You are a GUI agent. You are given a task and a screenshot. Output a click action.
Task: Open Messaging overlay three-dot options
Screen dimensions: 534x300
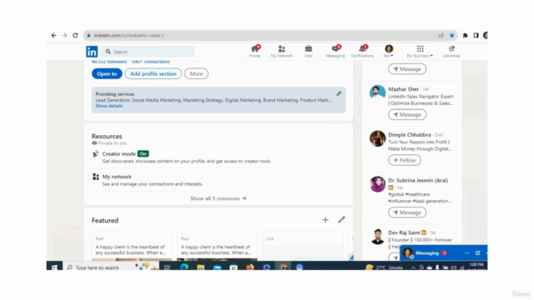pyautogui.click(x=467, y=253)
